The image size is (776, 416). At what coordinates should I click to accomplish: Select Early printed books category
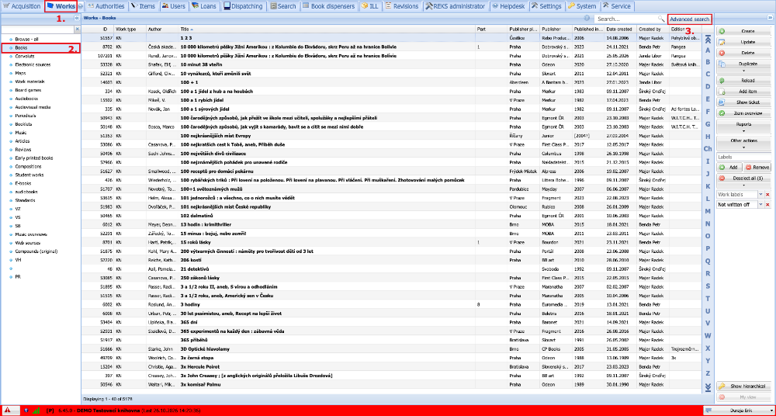33,158
